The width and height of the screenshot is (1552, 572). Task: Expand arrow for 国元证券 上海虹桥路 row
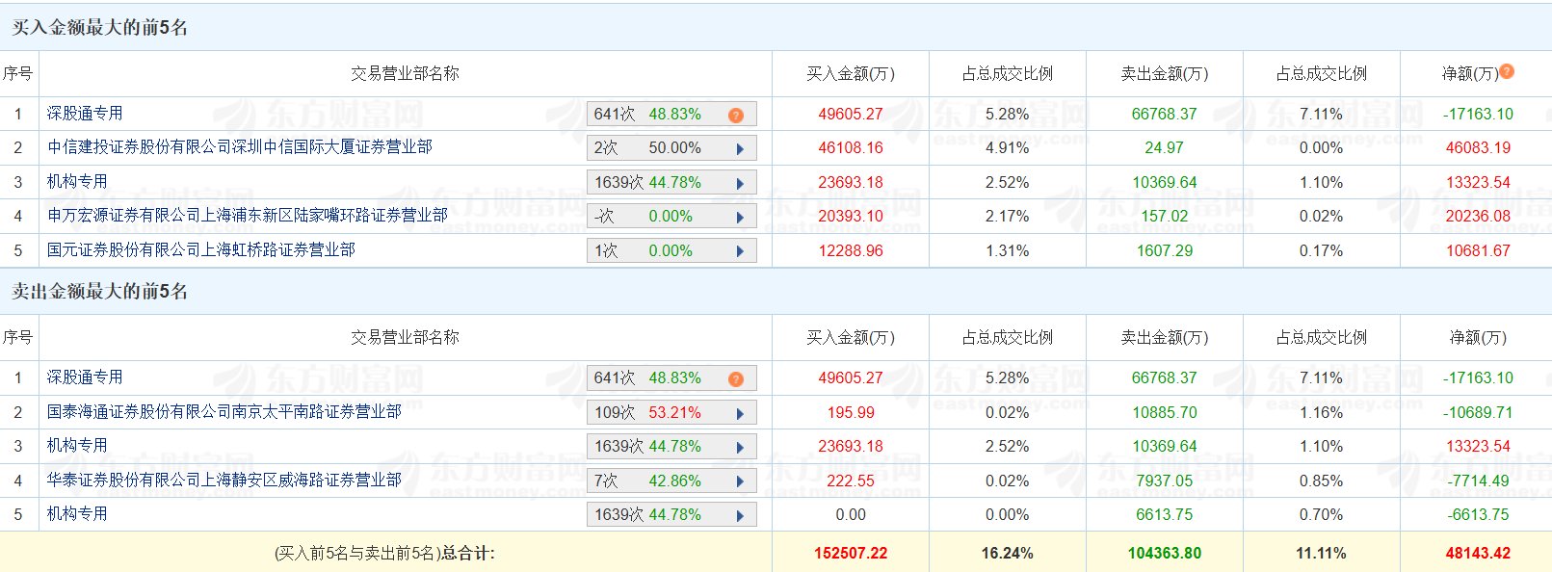(x=740, y=251)
